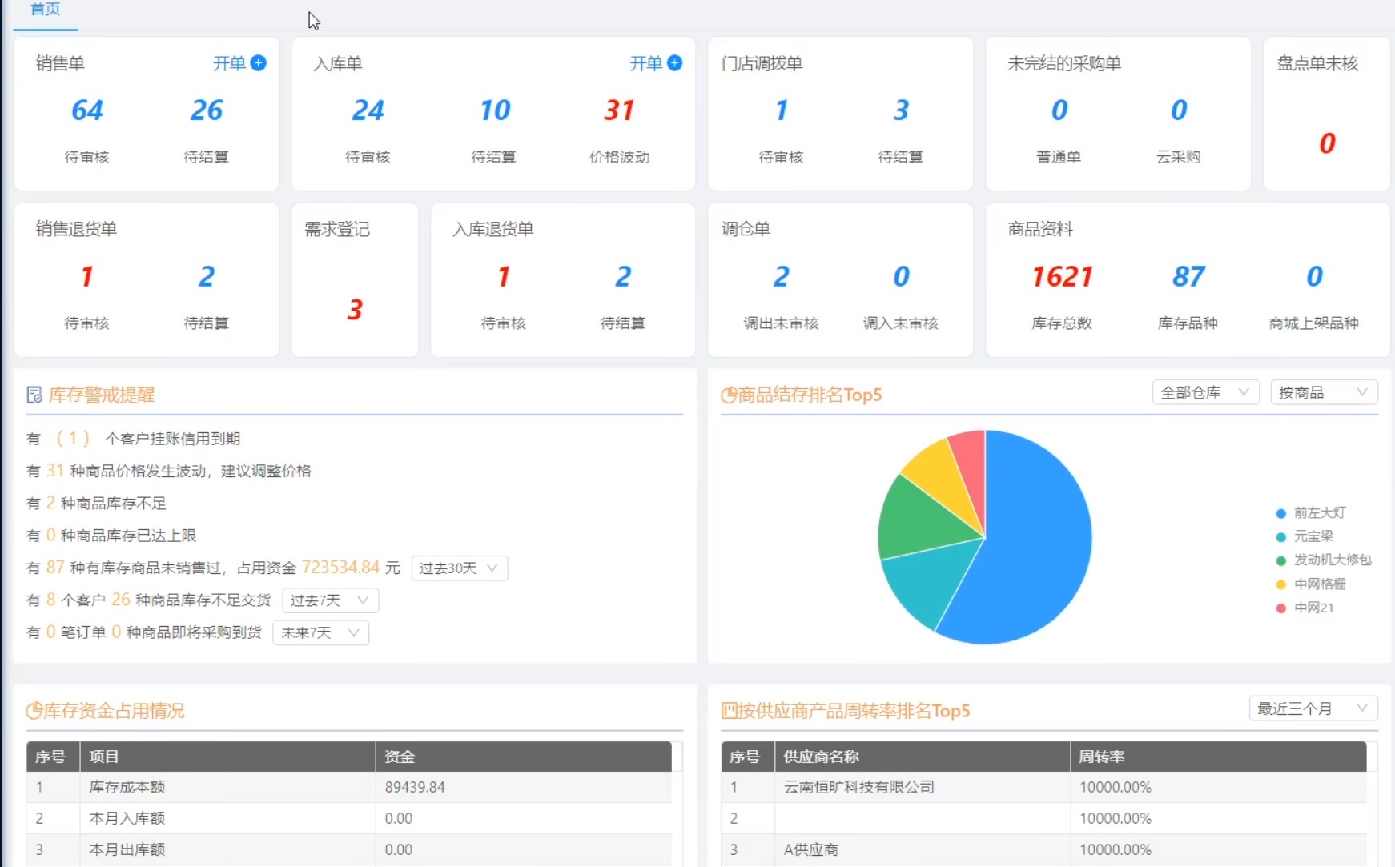Open the 过去7天 period dropdown
The height and width of the screenshot is (867, 1395).
point(330,600)
